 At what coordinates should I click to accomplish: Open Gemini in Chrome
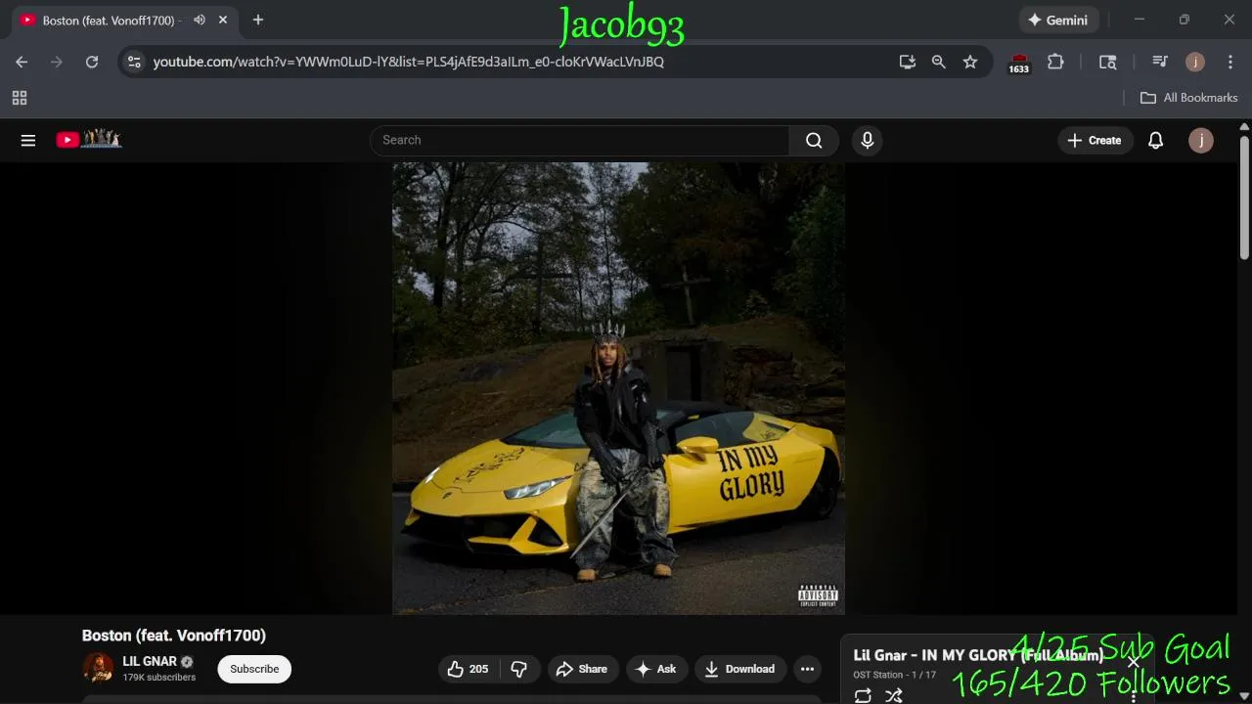click(1057, 20)
